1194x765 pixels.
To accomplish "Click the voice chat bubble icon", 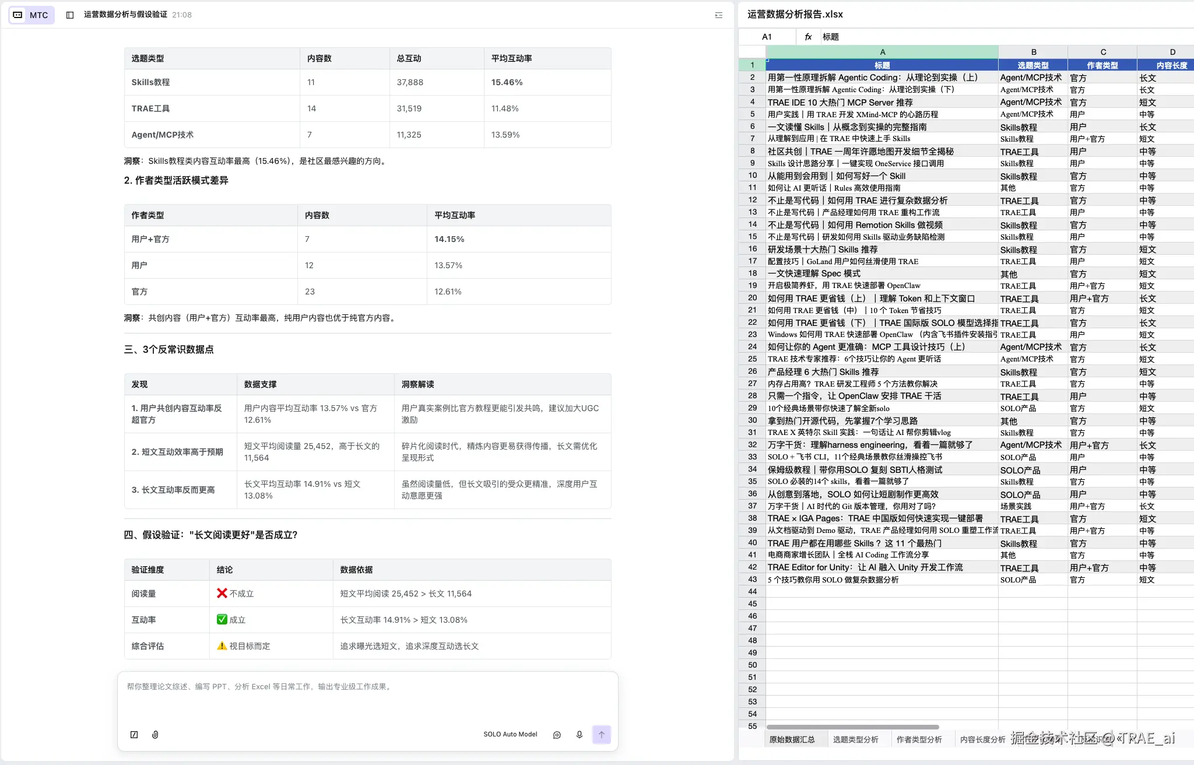I will click(x=557, y=735).
